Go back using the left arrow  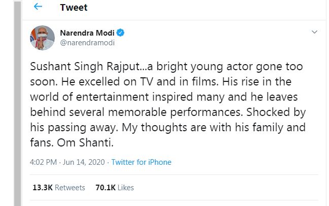38,8
